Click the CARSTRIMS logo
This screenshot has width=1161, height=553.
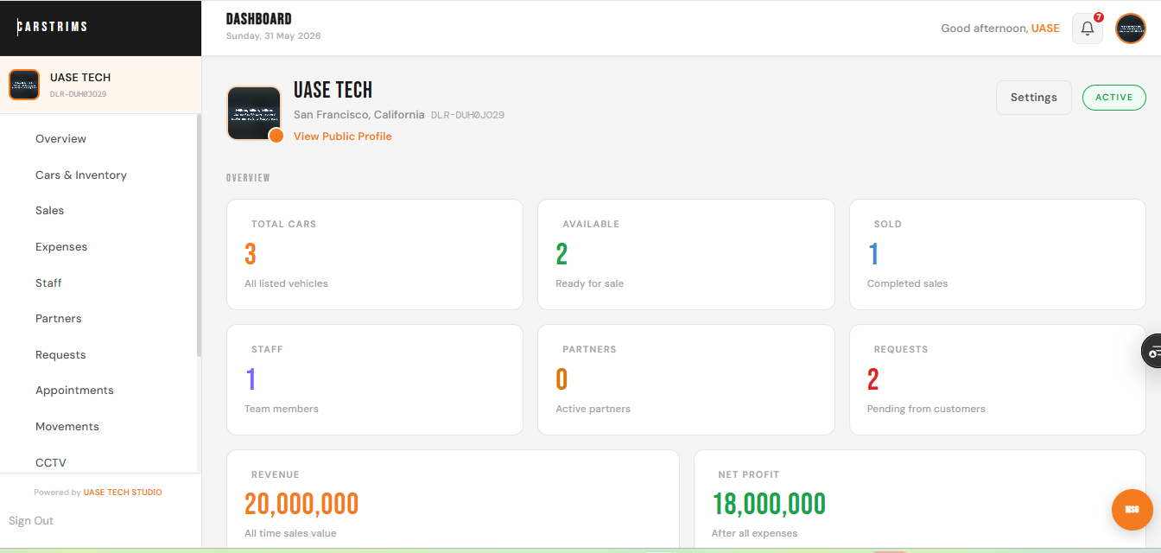tap(52, 27)
